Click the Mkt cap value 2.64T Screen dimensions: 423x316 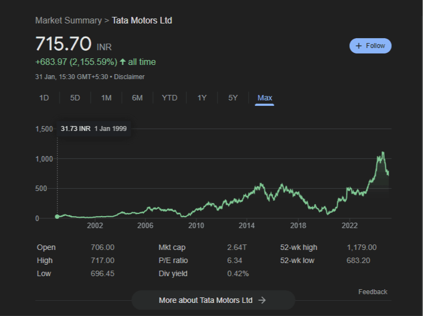coord(237,247)
